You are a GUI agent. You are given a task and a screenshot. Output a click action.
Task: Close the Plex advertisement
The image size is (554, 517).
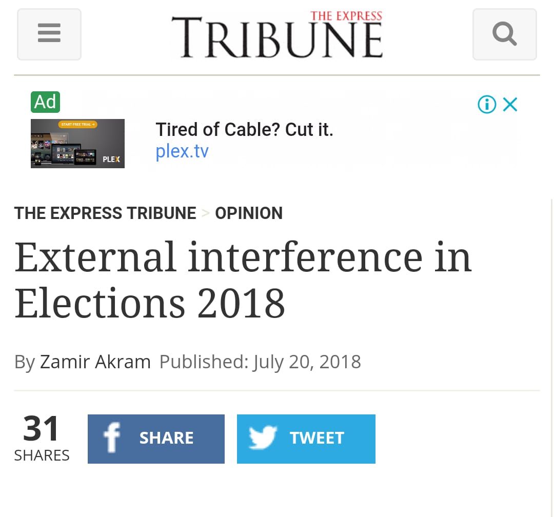pyautogui.click(x=510, y=105)
